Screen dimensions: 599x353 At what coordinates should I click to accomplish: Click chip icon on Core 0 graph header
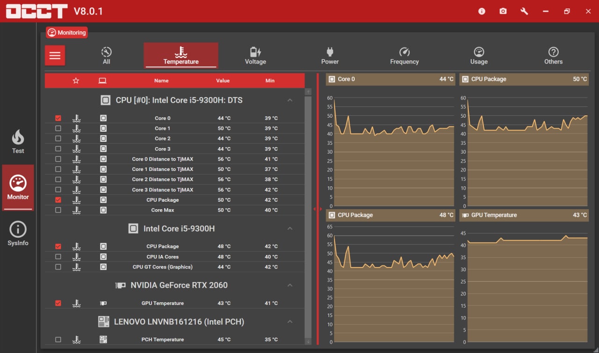tap(332, 79)
